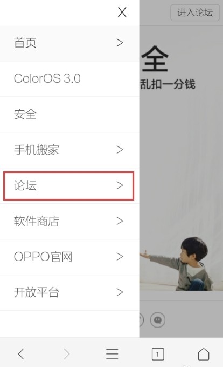Close the side menu with X
Image resolution: width=223 pixels, height=367 pixels.
point(122,12)
